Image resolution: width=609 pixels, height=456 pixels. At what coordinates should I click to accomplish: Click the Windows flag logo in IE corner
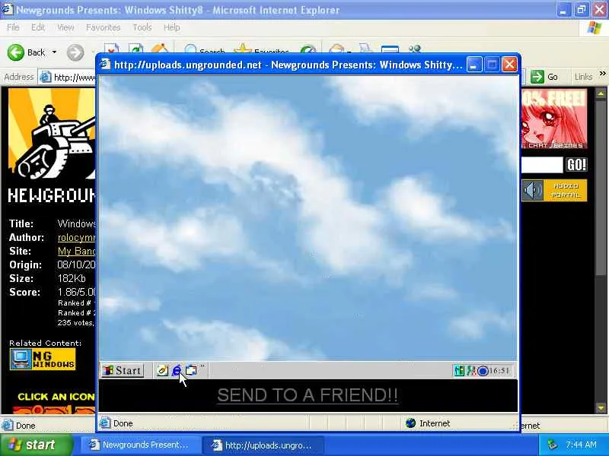coord(595,27)
